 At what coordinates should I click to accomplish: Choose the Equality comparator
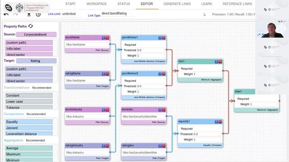[x=29, y=122]
